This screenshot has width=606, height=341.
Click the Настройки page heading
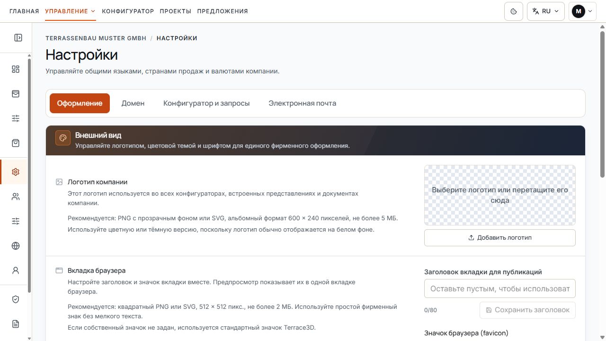(81, 55)
